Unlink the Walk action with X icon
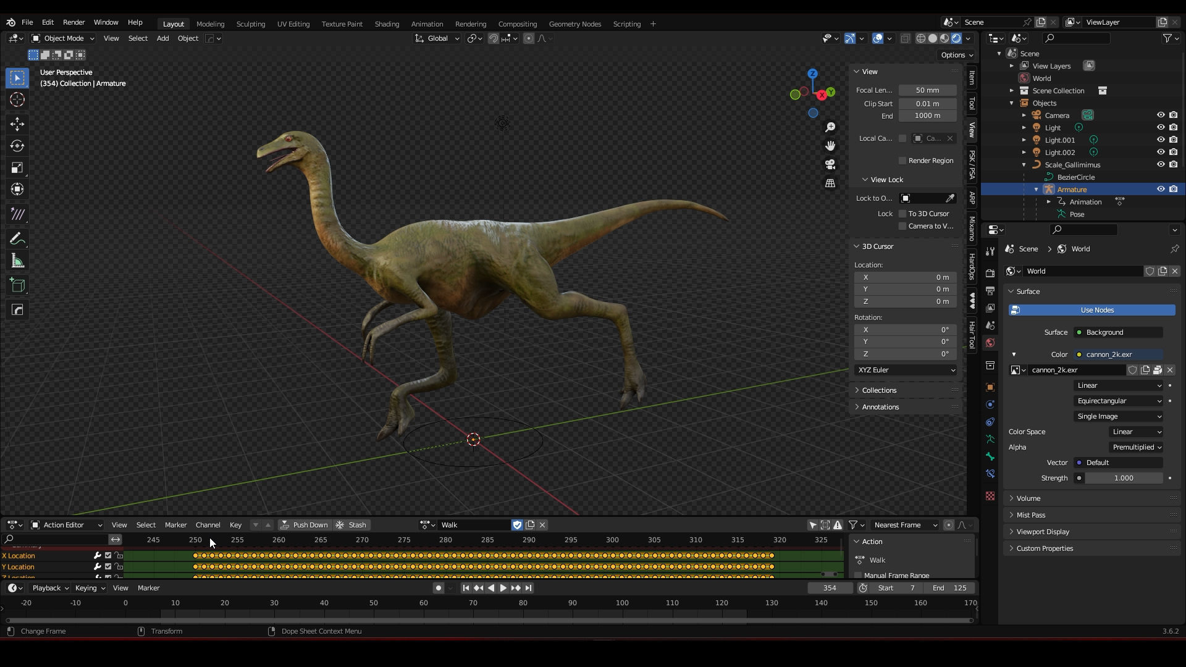 [542, 525]
